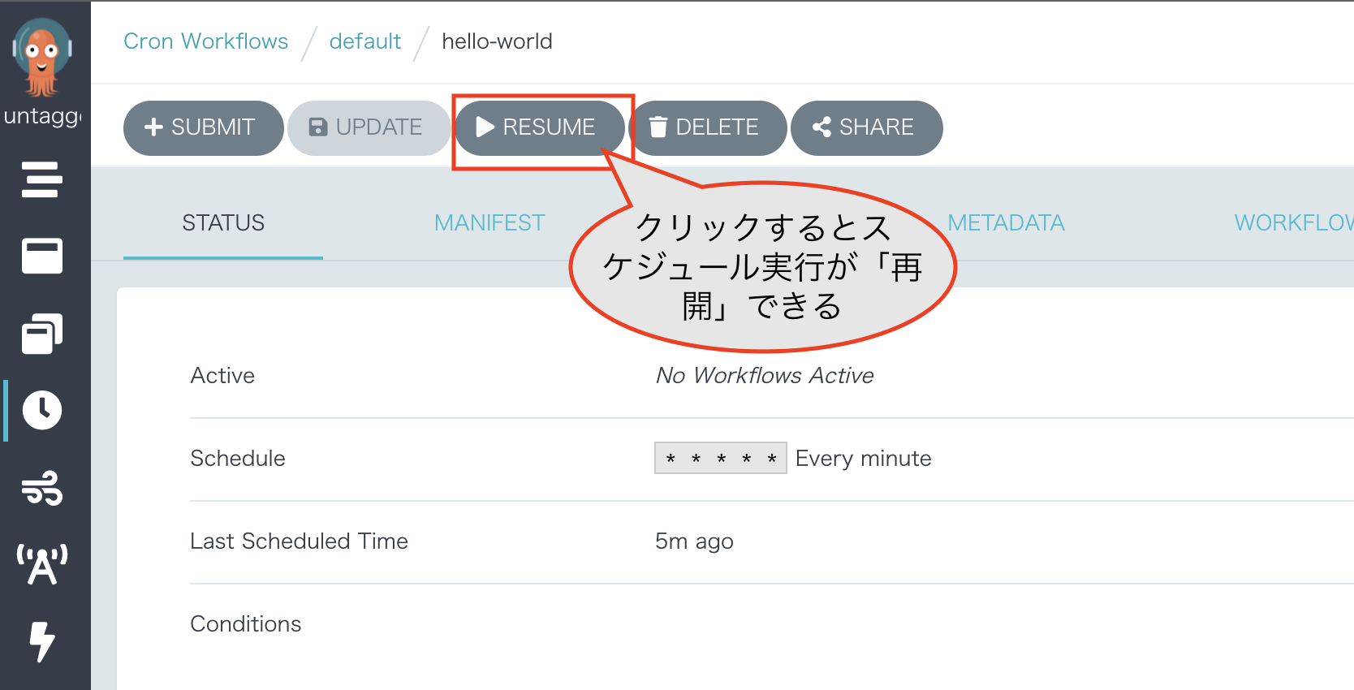Click the Argo octopus logo
Screen dimensions: 1354x690
(42, 58)
